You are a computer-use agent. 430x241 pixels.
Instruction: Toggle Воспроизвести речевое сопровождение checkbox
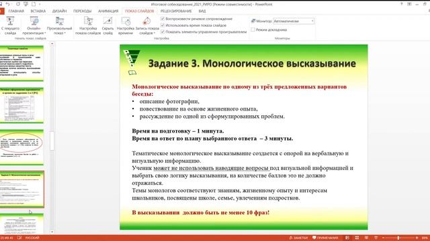pyautogui.click(x=163, y=19)
